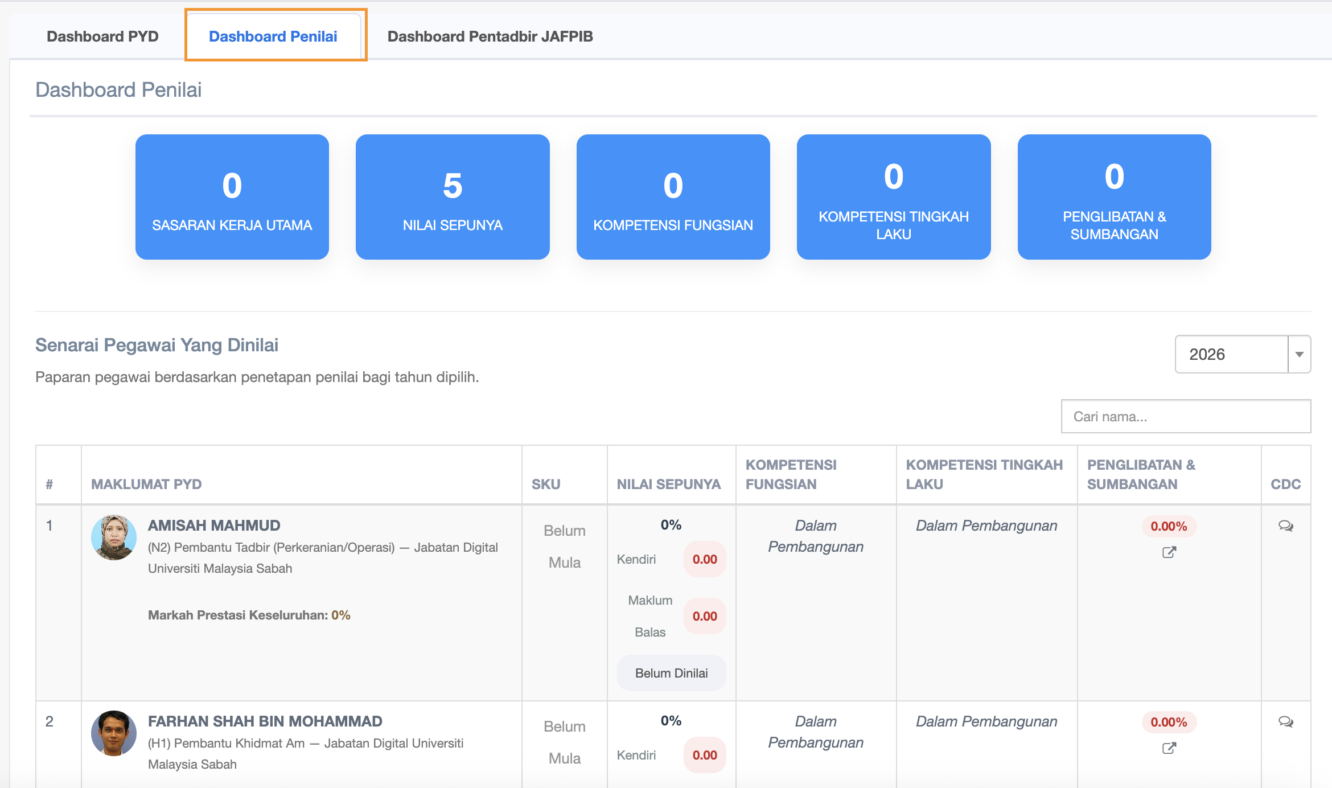The width and height of the screenshot is (1332, 788).
Task: Click CDC chat icon in Amisah Mahmud's row
Action: click(x=1285, y=526)
